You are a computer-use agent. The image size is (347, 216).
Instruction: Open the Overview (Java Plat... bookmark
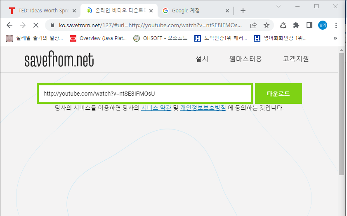[x=98, y=38]
